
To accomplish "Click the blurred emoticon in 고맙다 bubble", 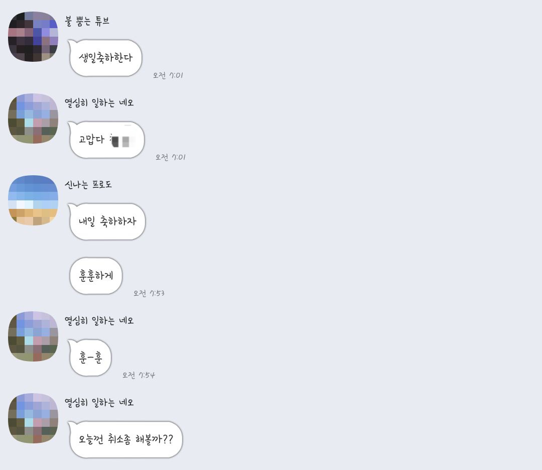I will [121, 141].
